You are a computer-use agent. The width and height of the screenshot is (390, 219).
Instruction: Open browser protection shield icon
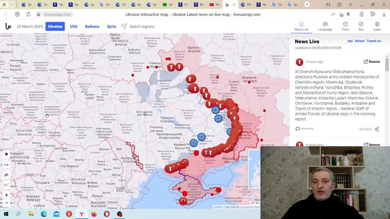pos(362,14)
